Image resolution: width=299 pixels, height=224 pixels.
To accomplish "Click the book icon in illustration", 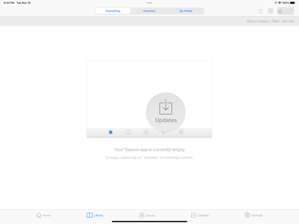I will tap(128, 132).
